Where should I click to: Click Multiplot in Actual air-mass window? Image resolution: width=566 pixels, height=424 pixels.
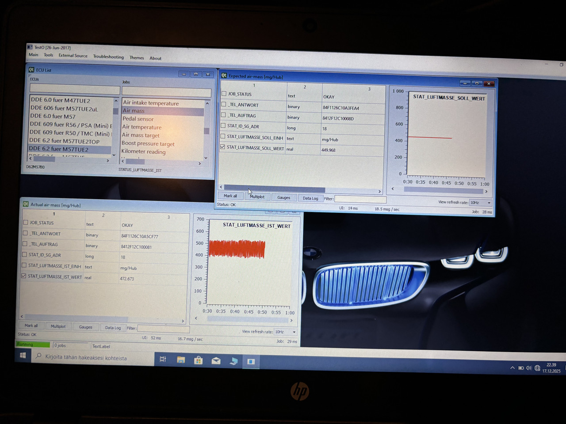(58, 326)
